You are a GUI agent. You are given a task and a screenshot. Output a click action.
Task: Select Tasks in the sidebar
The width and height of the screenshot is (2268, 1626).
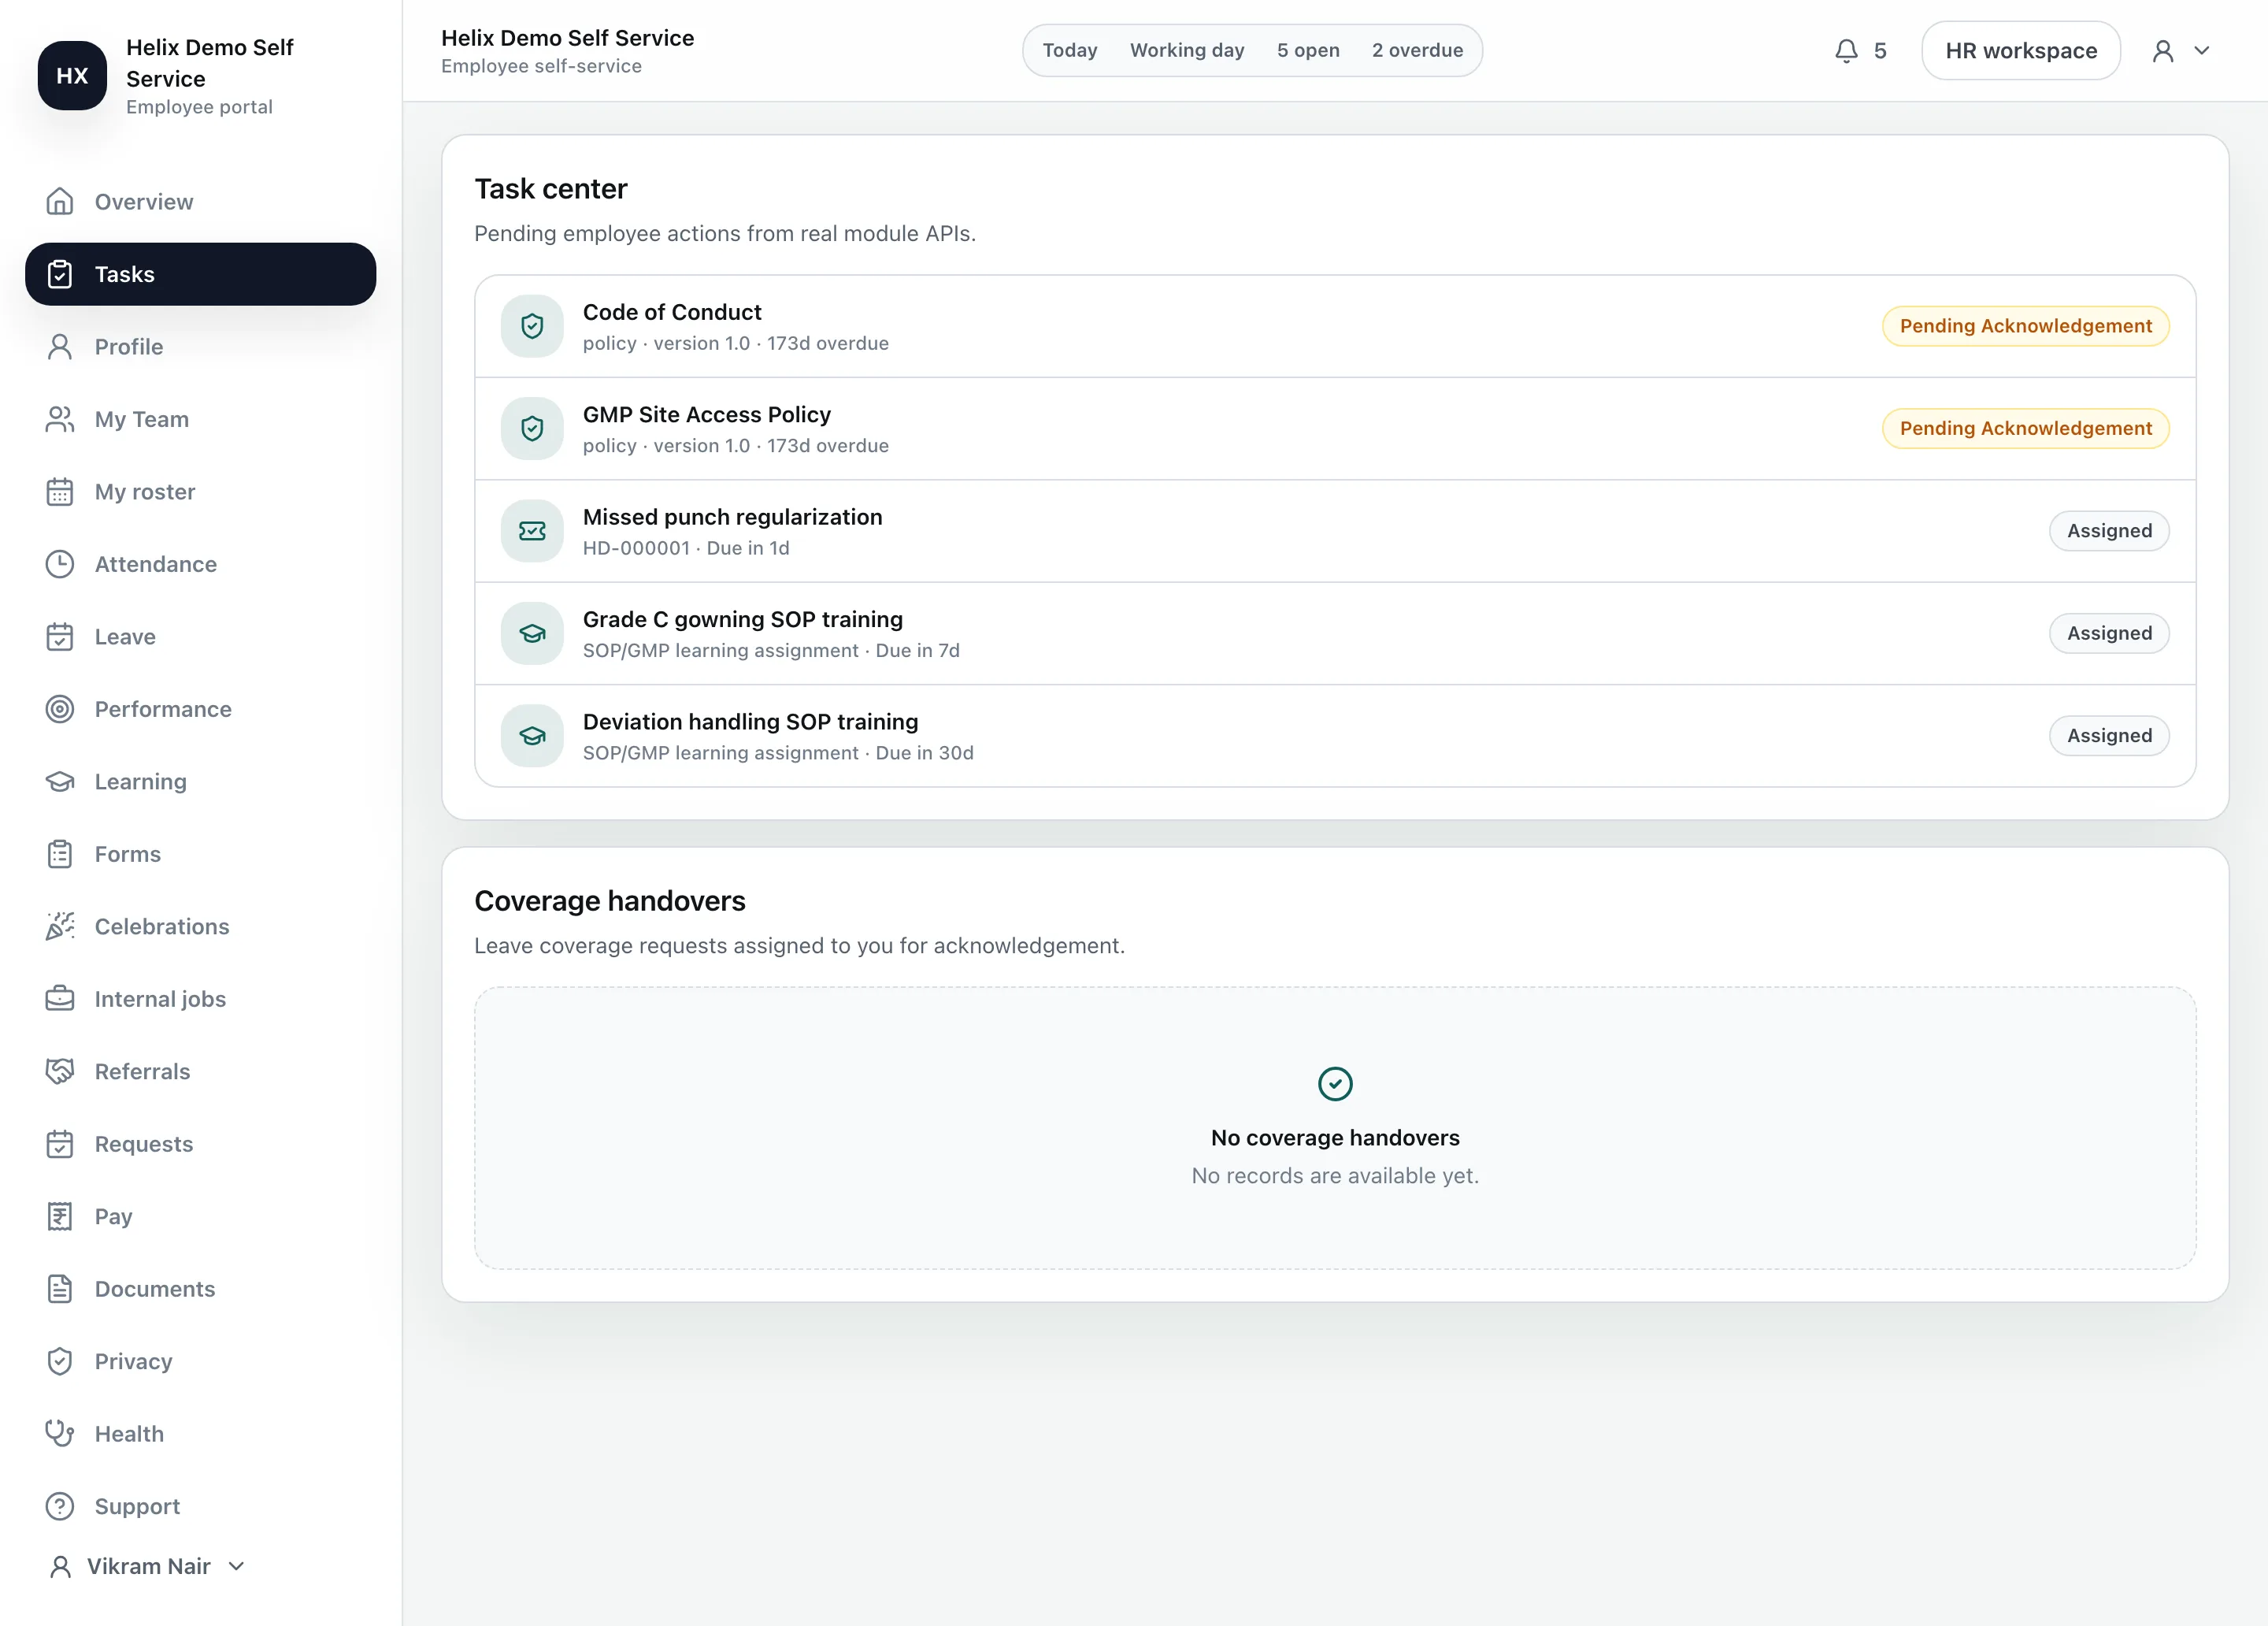point(200,274)
